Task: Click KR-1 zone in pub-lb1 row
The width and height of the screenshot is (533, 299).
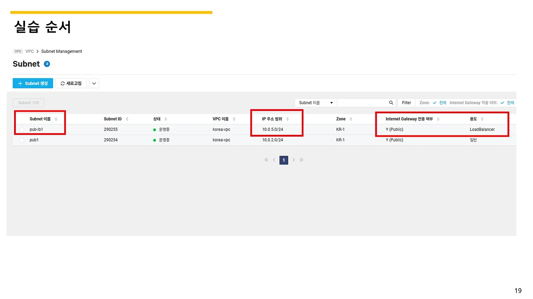Action: tap(340, 130)
